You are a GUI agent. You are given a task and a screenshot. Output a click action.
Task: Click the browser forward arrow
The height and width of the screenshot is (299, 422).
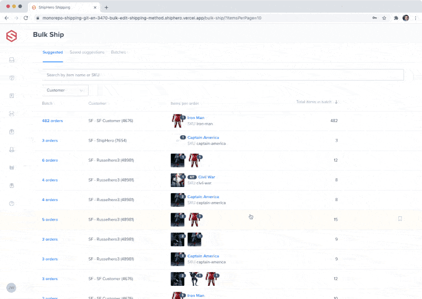16,18
